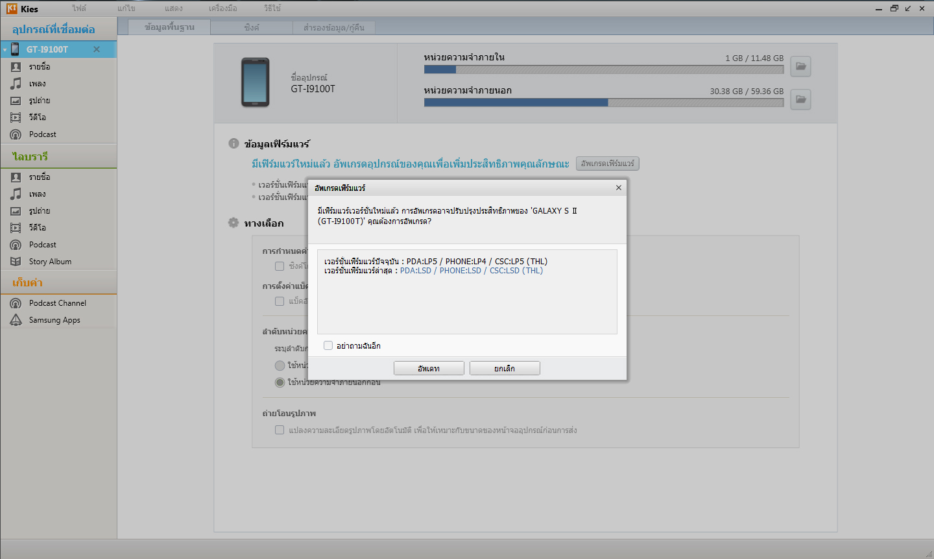Select the first memory-order radio button
Image resolution: width=934 pixels, height=559 pixels.
click(280, 366)
